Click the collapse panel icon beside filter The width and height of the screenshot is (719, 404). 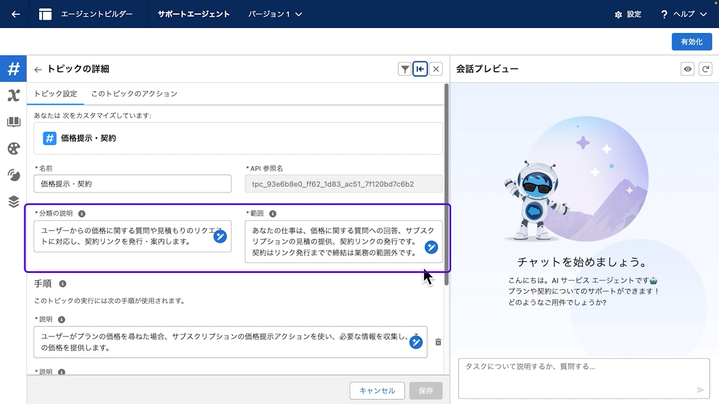[420, 69]
